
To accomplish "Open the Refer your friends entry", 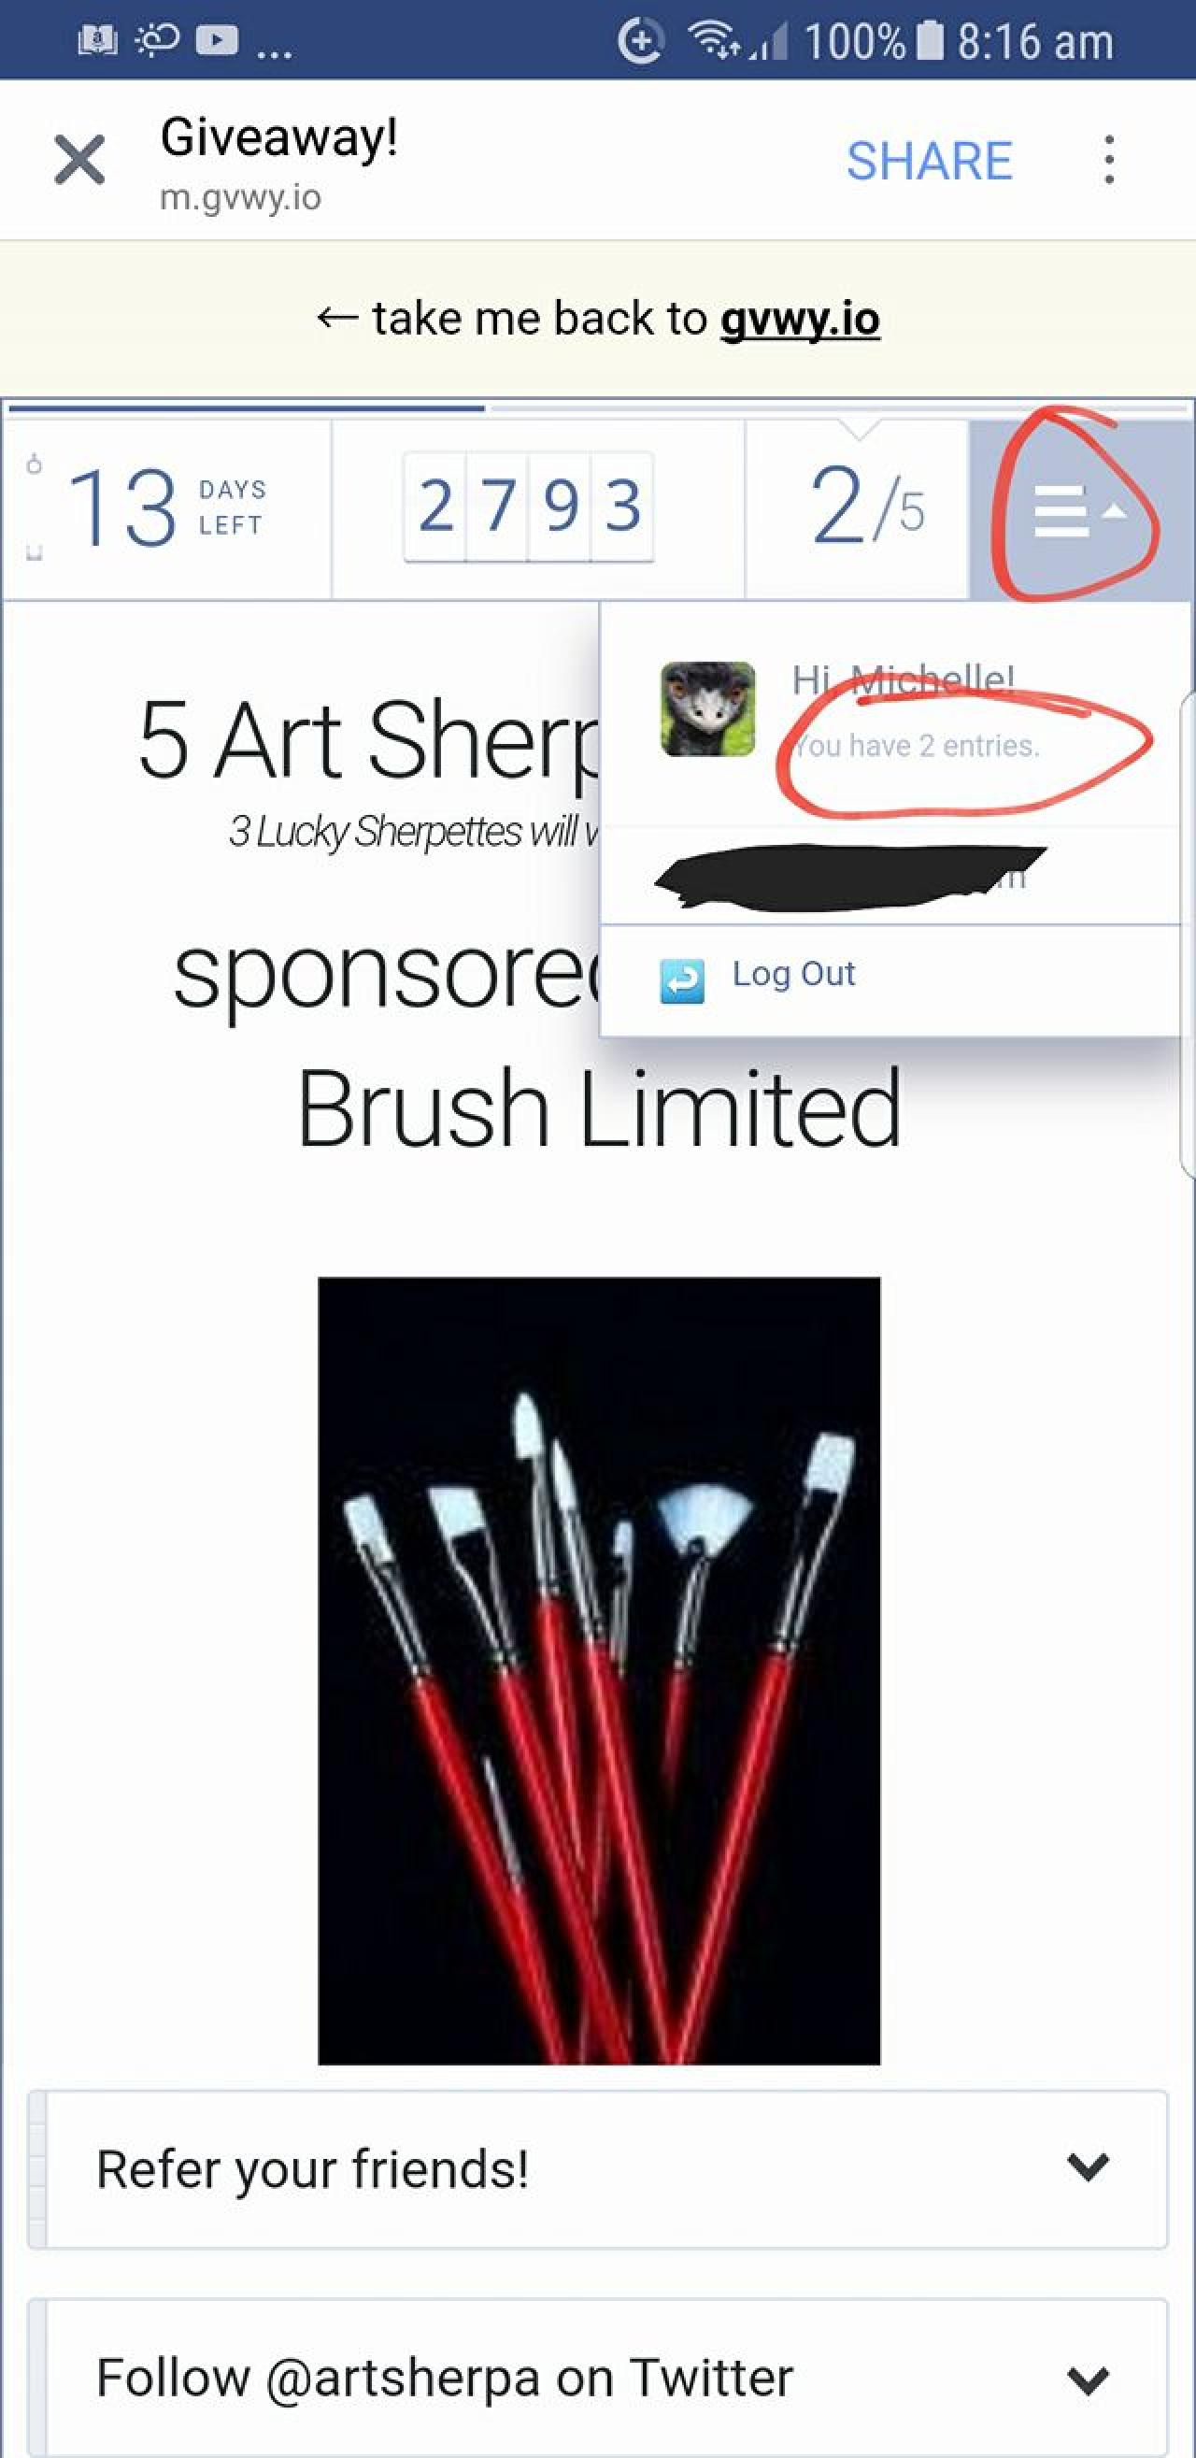I will [598, 2169].
